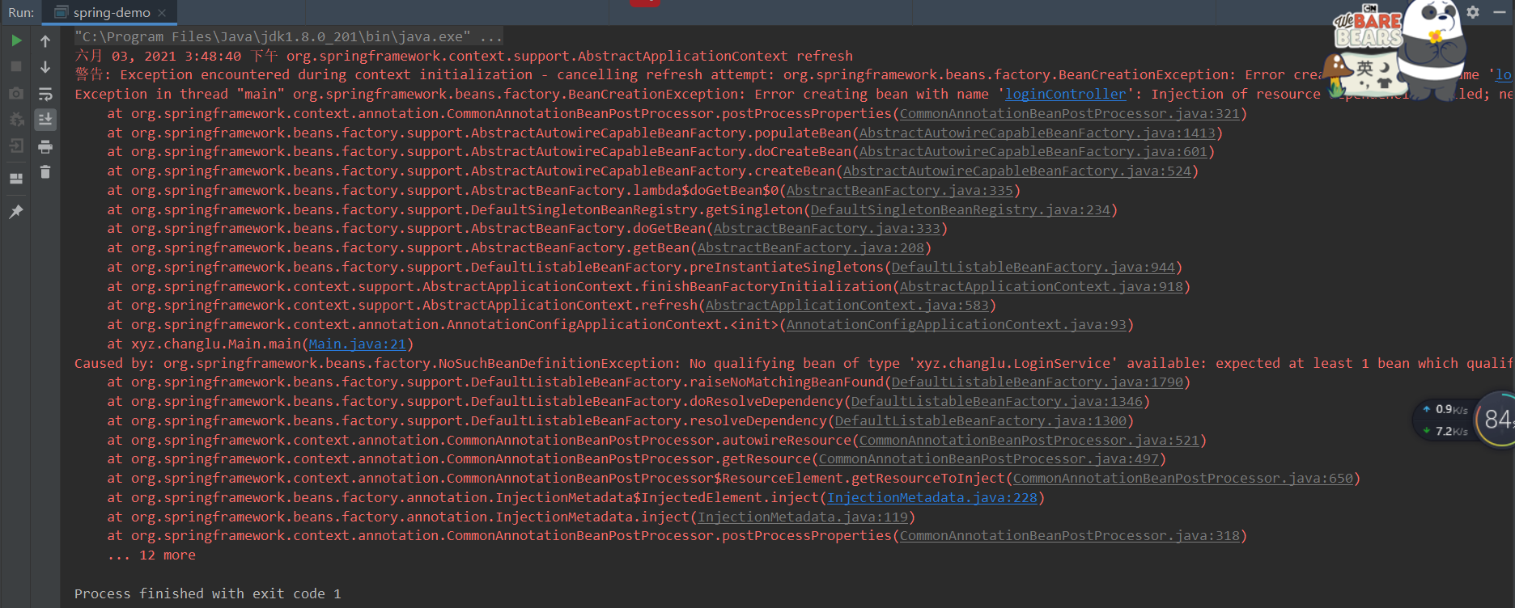Open AbstractApplicationContext.java:918 link

point(1041,286)
